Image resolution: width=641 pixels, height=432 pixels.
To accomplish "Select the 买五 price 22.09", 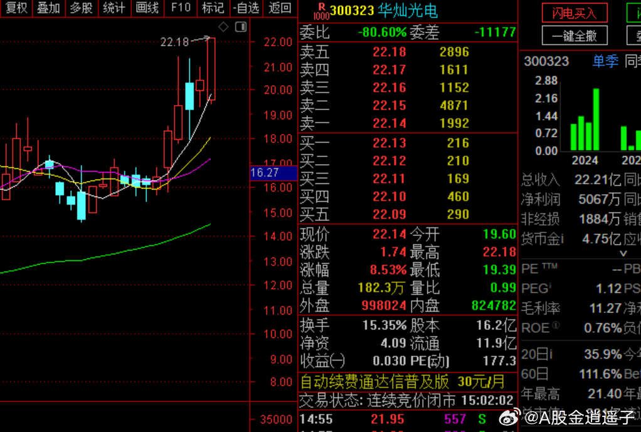I will pyautogui.click(x=389, y=215).
